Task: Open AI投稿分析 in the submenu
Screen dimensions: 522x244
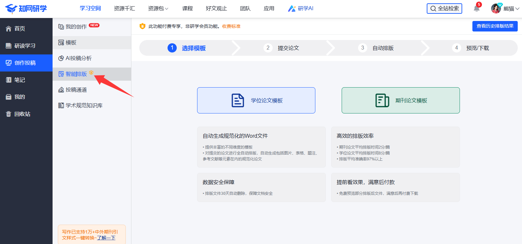Action: coord(78,58)
